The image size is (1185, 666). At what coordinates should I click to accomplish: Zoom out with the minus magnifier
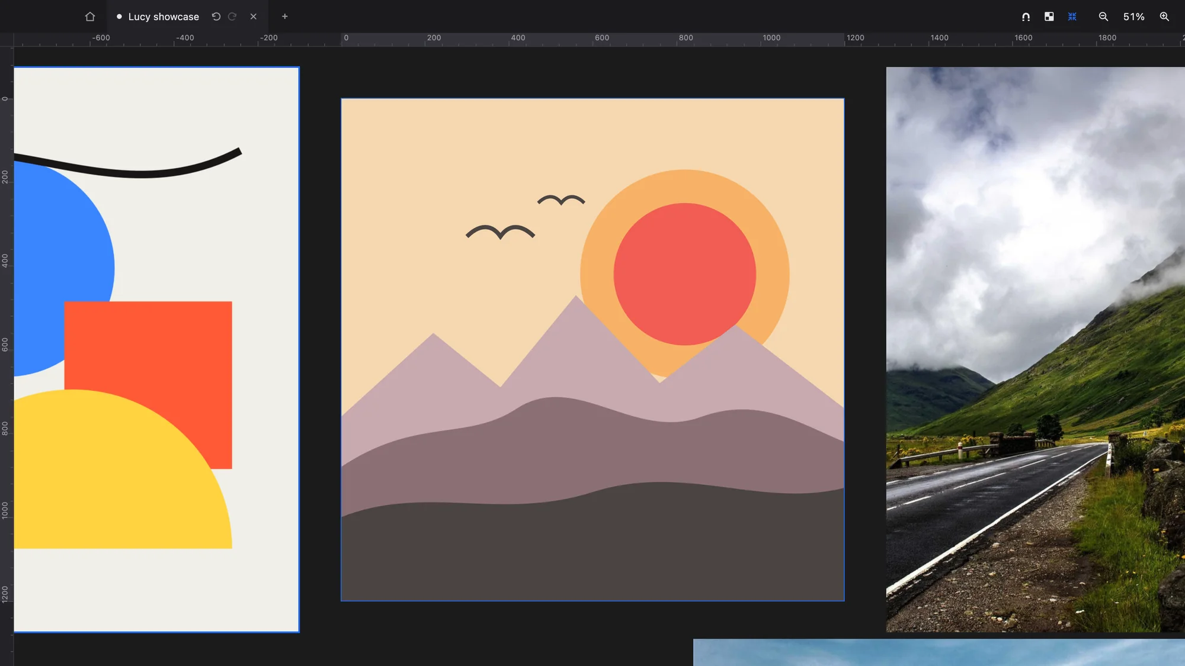[x=1103, y=17]
